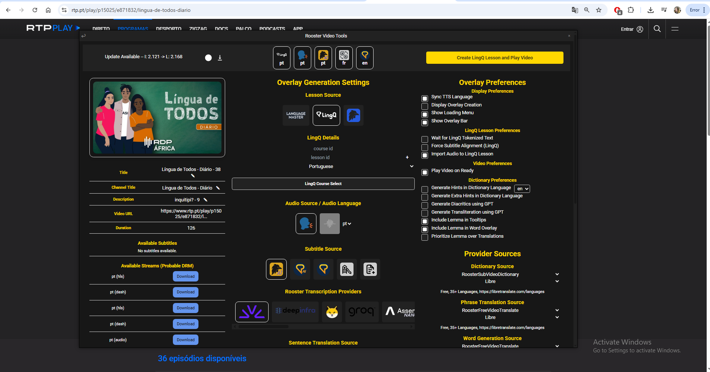Viewport: 710px width, 372px height.
Task: Enable the Display Overlay Creation checkbox
Action: pyautogui.click(x=425, y=106)
